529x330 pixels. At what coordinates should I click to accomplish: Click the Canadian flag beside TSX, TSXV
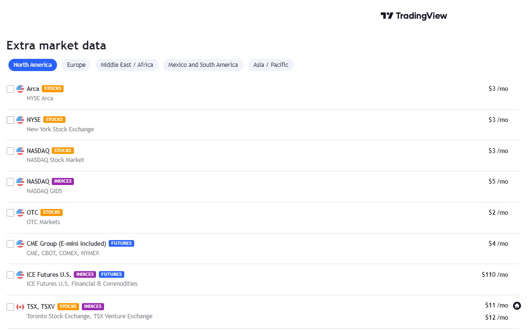[20, 307]
